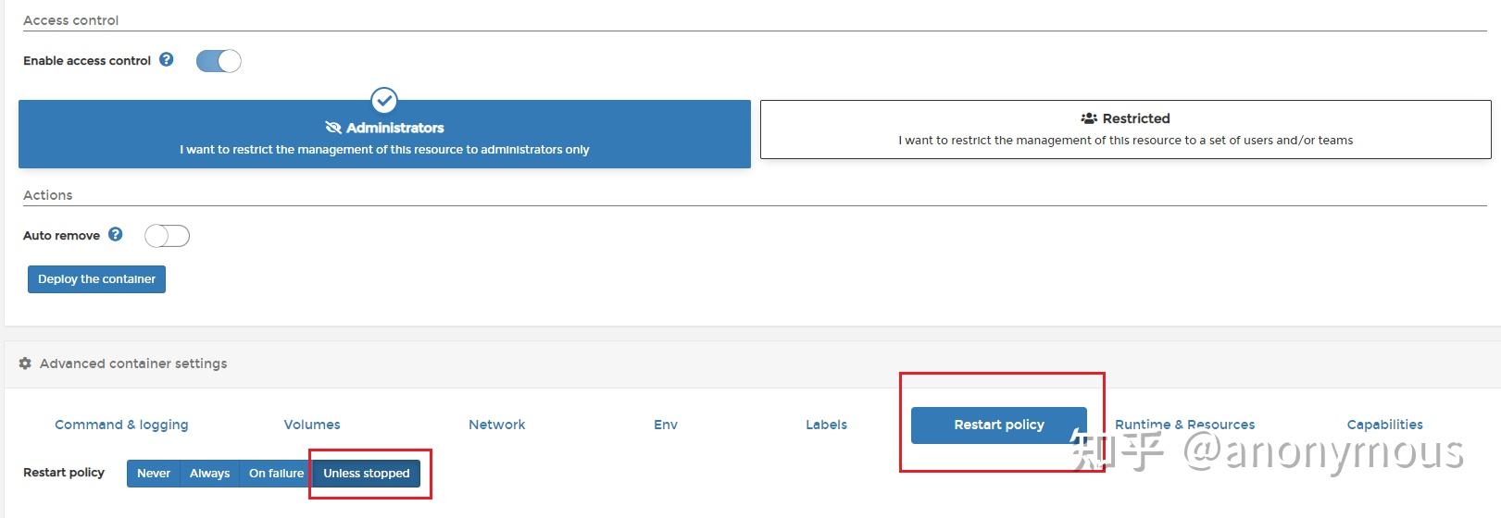Image resolution: width=1501 pixels, height=518 pixels.
Task: Click the Access control section heading
Action: 71,20
